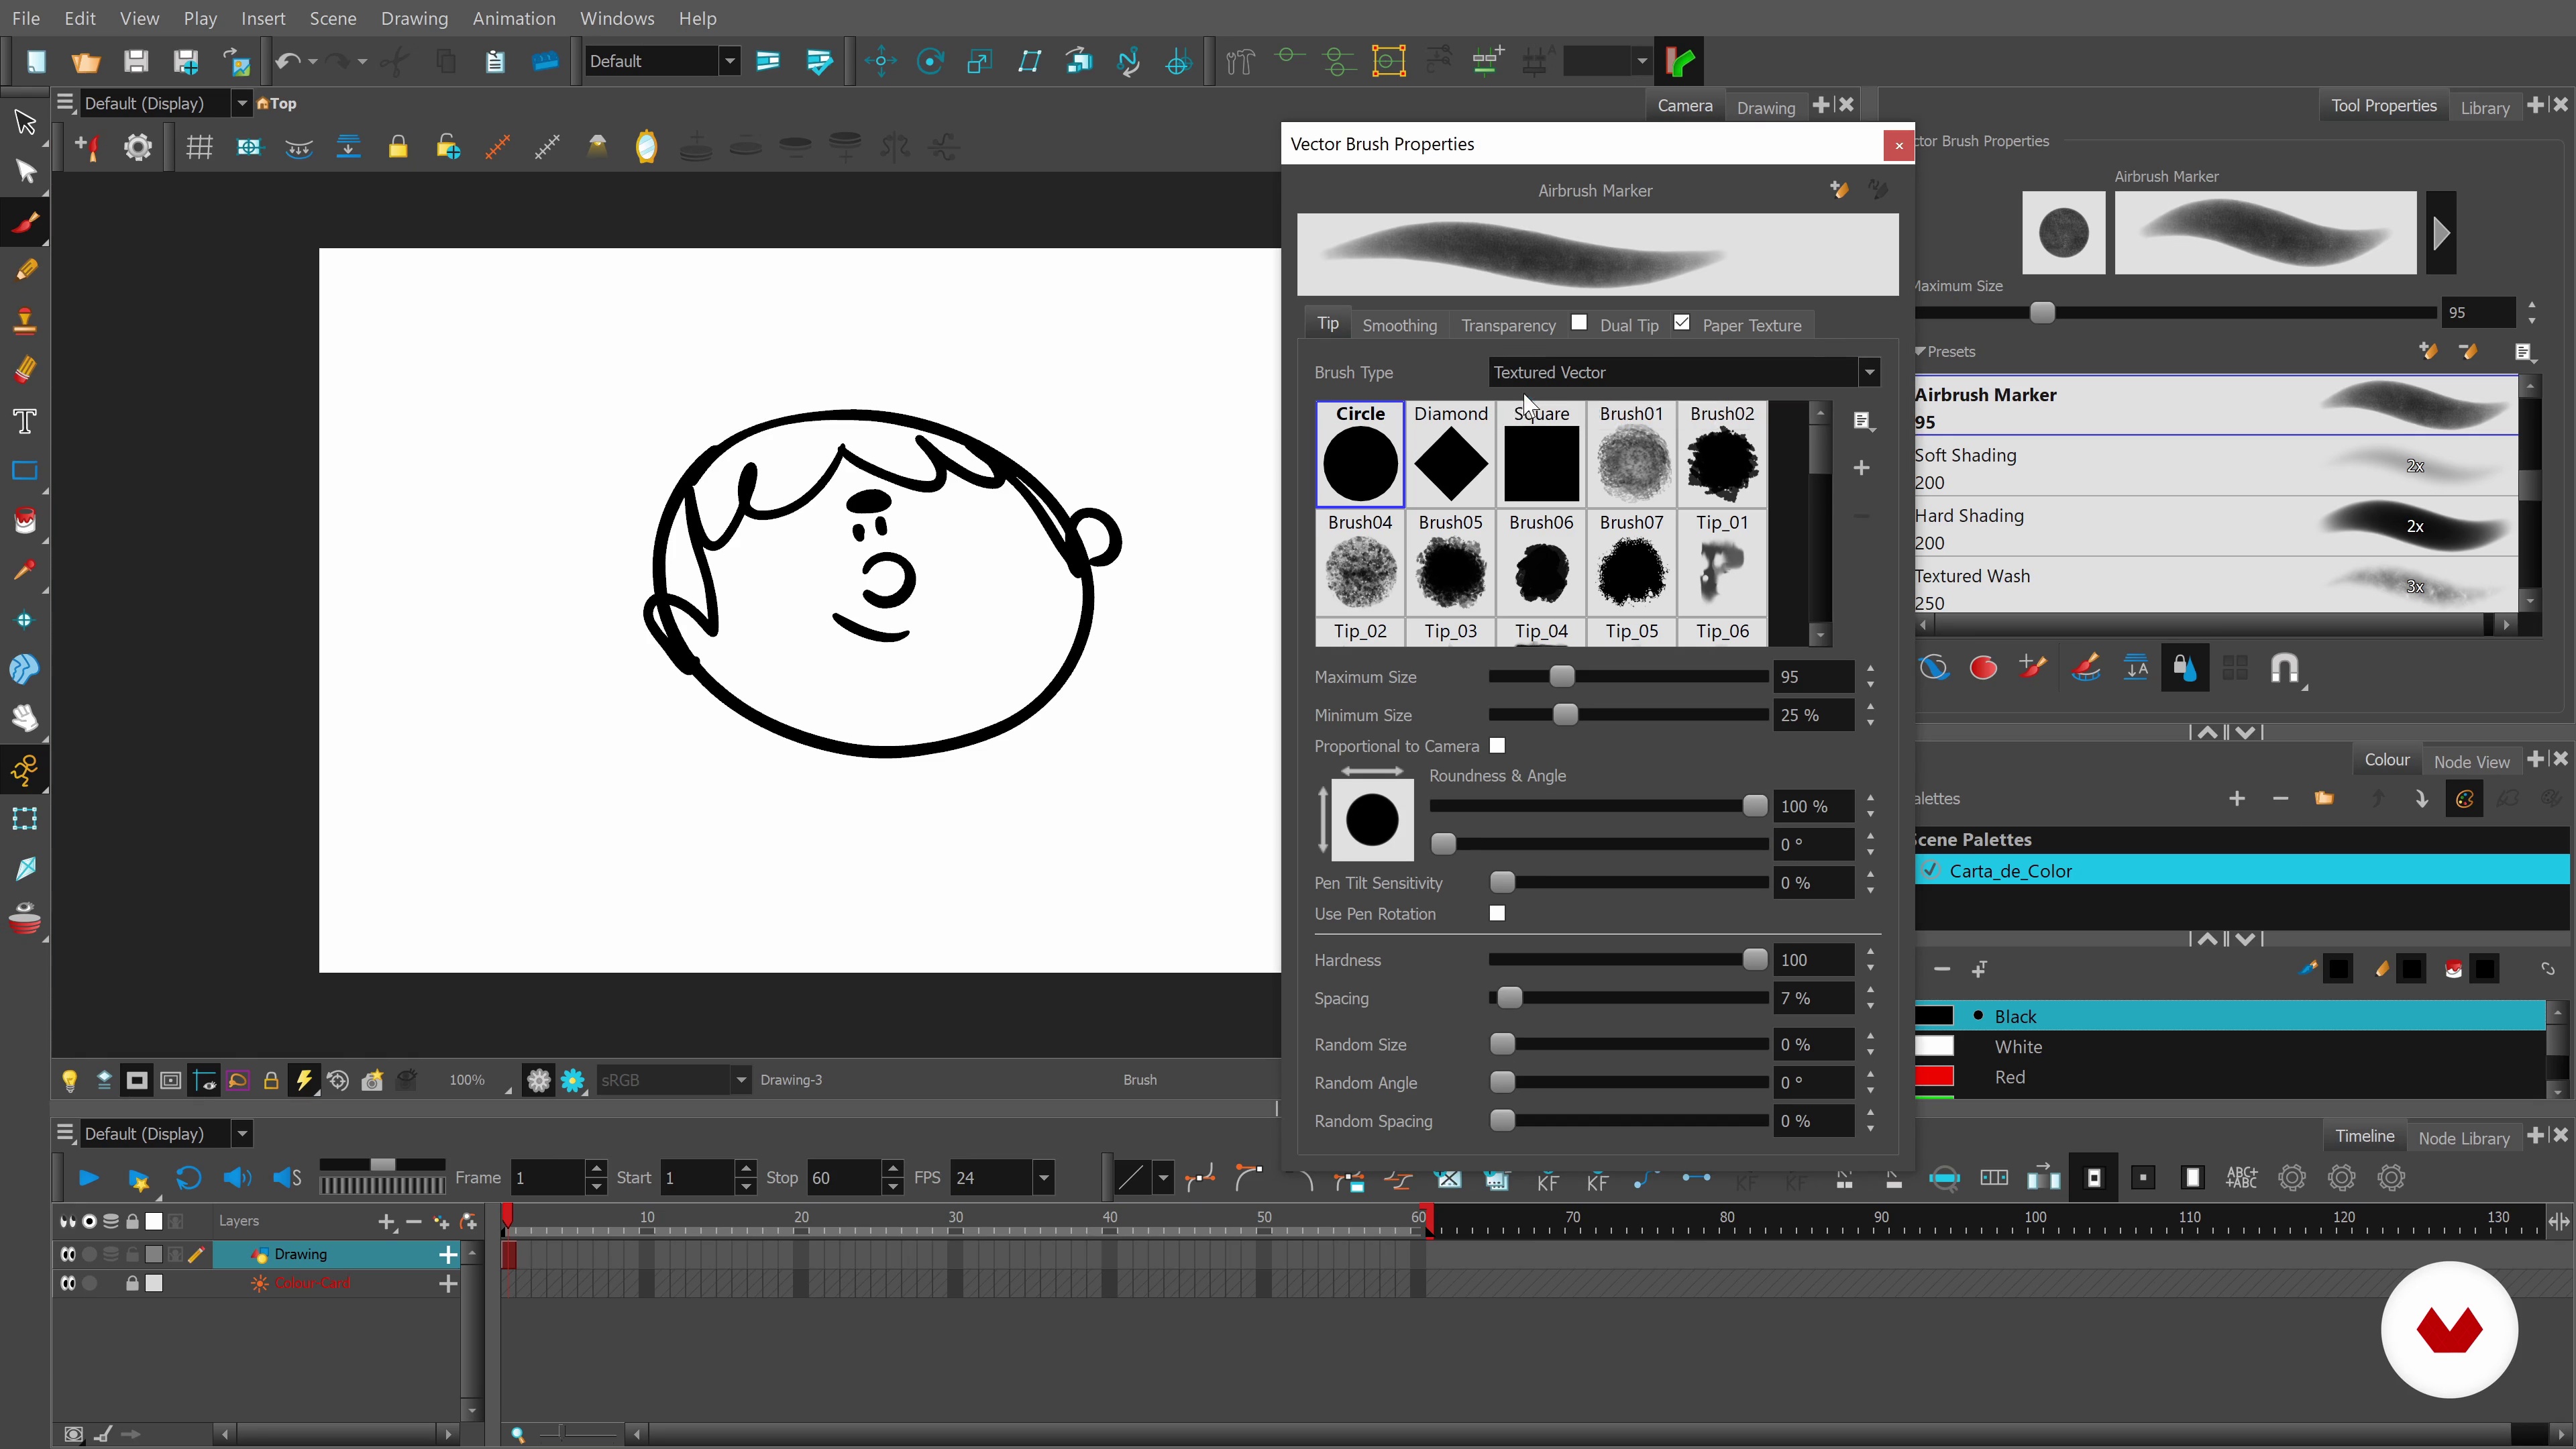Select the Transform arrow tool
2576x1449 pixels.
coord(25,121)
